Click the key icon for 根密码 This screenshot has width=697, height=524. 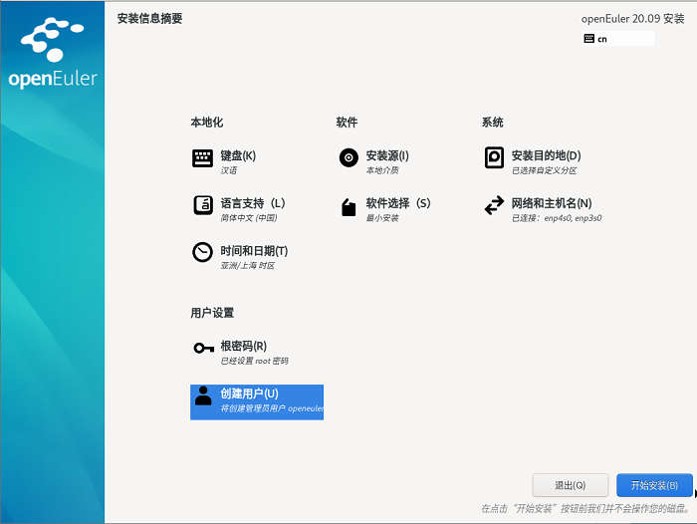[x=203, y=349]
